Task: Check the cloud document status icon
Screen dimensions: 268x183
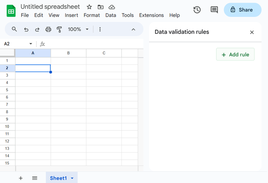Action: click(112, 7)
